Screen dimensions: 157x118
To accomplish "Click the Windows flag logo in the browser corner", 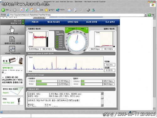I will (x=153, y=5).
